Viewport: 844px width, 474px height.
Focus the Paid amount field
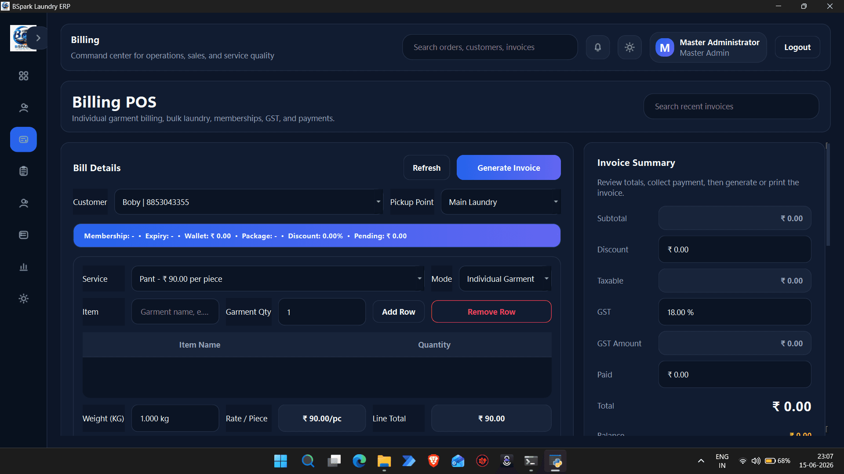coord(735,374)
